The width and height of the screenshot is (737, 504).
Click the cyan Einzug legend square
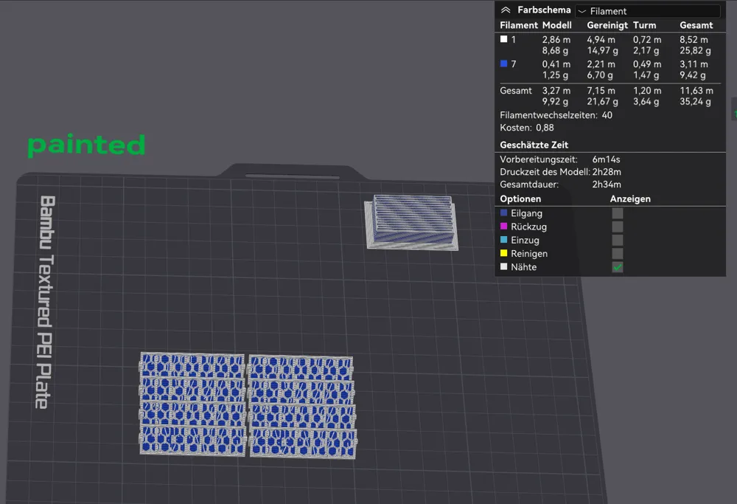point(503,240)
